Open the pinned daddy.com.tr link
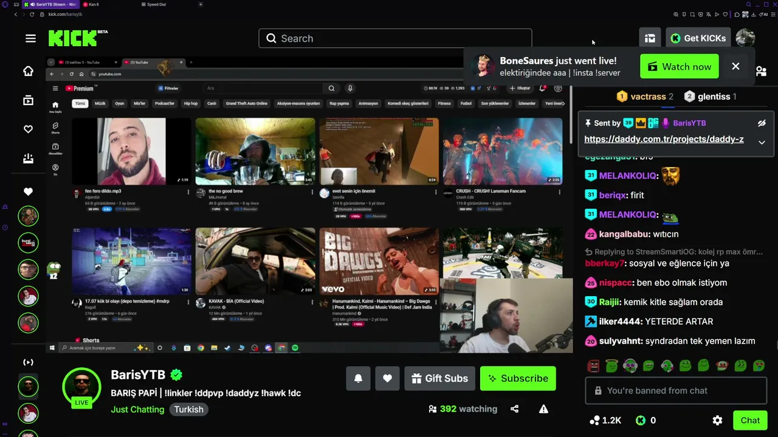The height and width of the screenshot is (437, 778). 664,139
